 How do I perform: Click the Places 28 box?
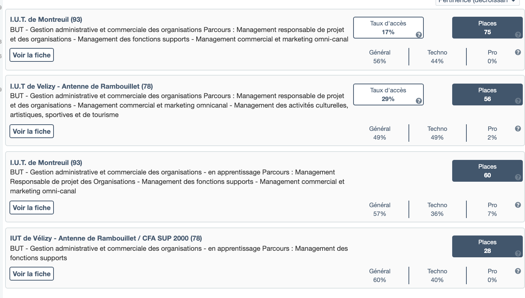pyautogui.click(x=487, y=246)
